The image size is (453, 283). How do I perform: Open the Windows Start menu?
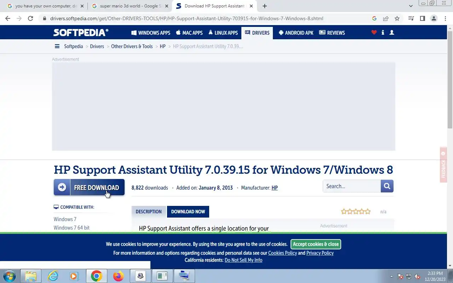10,276
